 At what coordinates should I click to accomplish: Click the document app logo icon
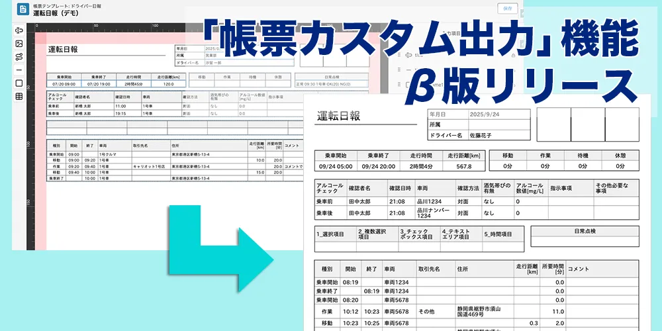pyautogui.click(x=23, y=9)
